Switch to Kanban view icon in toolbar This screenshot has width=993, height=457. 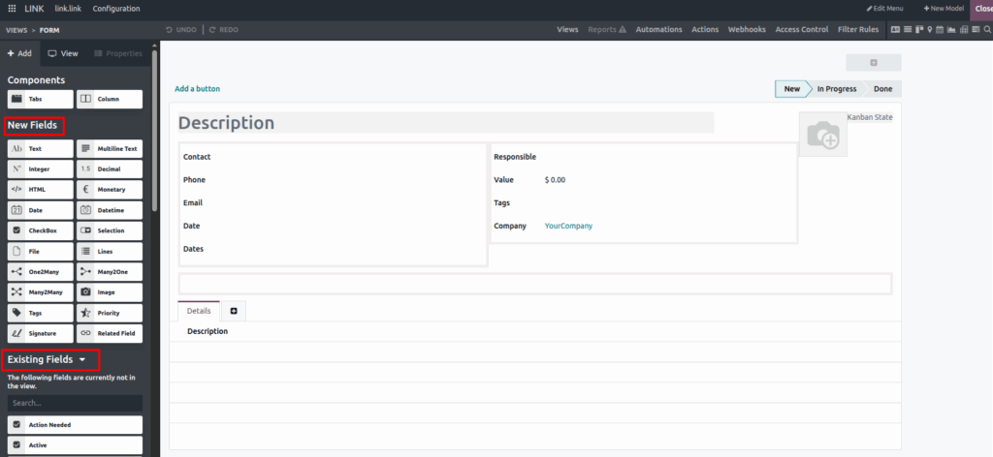[918, 30]
